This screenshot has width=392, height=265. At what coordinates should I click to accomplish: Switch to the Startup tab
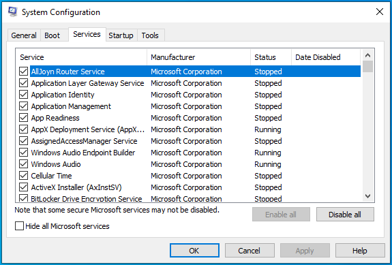(x=121, y=35)
